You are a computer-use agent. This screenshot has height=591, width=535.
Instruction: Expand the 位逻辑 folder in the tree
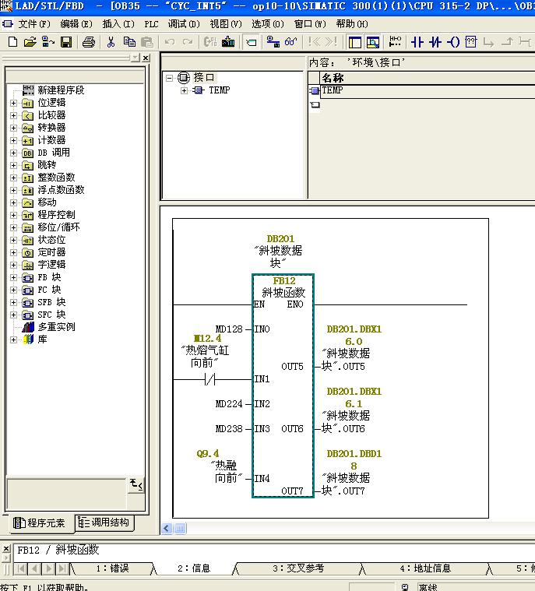tap(13, 103)
